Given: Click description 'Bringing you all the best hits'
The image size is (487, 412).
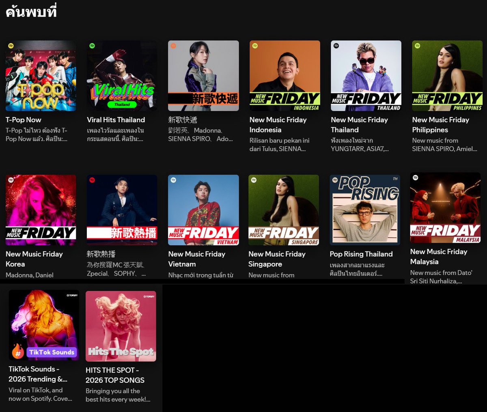Looking at the screenshot, I should (x=118, y=395).
